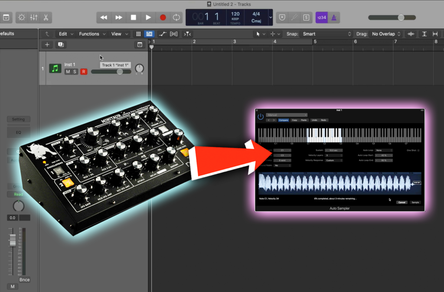Image resolution: width=444 pixels, height=292 pixels.
Task: Enable the One Shot checkbox in Auto Sampler
Action: (418, 150)
